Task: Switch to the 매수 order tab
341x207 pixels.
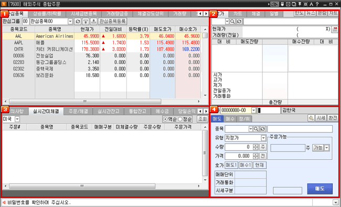Action: [x=230, y=118]
